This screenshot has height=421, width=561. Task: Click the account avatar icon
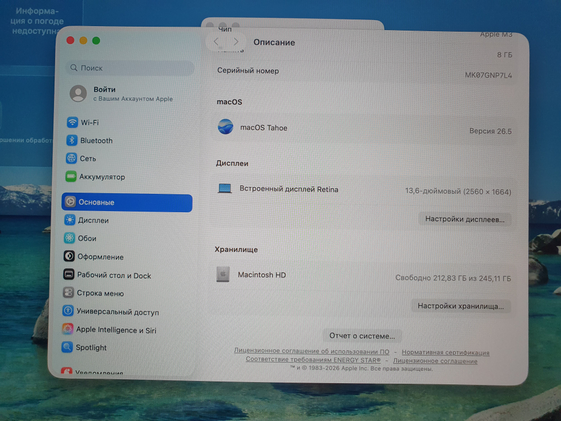pyautogui.click(x=78, y=94)
